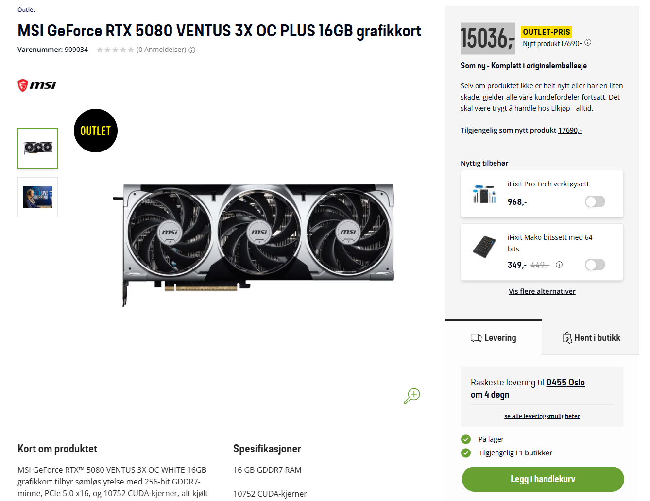Click the magnifier zoom-in icon on product image

[x=412, y=396]
